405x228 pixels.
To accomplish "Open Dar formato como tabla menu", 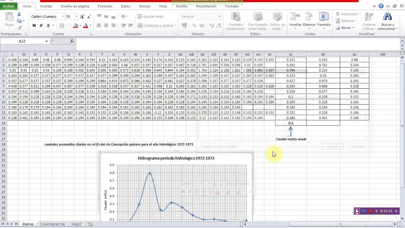I will coord(258,21).
